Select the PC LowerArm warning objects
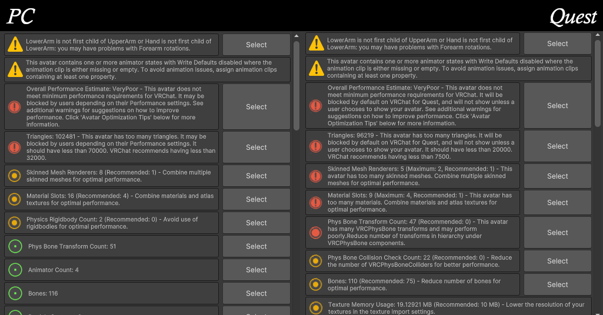 [256, 45]
